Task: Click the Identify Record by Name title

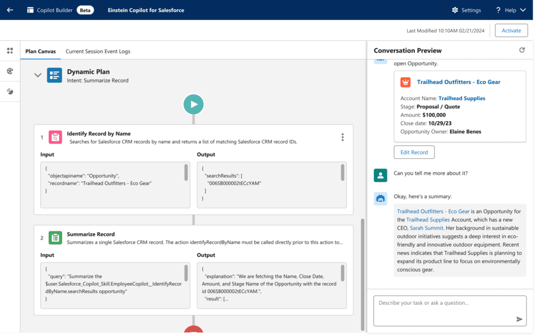Action: [99, 134]
